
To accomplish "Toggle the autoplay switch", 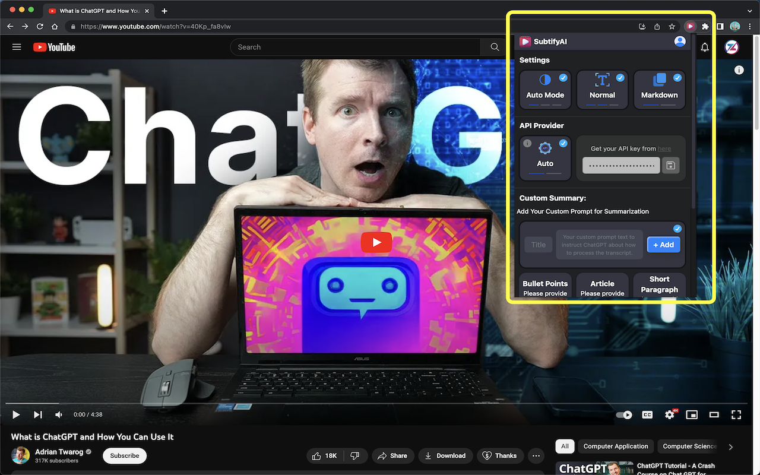I will pos(624,414).
